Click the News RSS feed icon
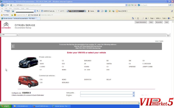174x108 pixels. pyautogui.click(x=117, y=11)
